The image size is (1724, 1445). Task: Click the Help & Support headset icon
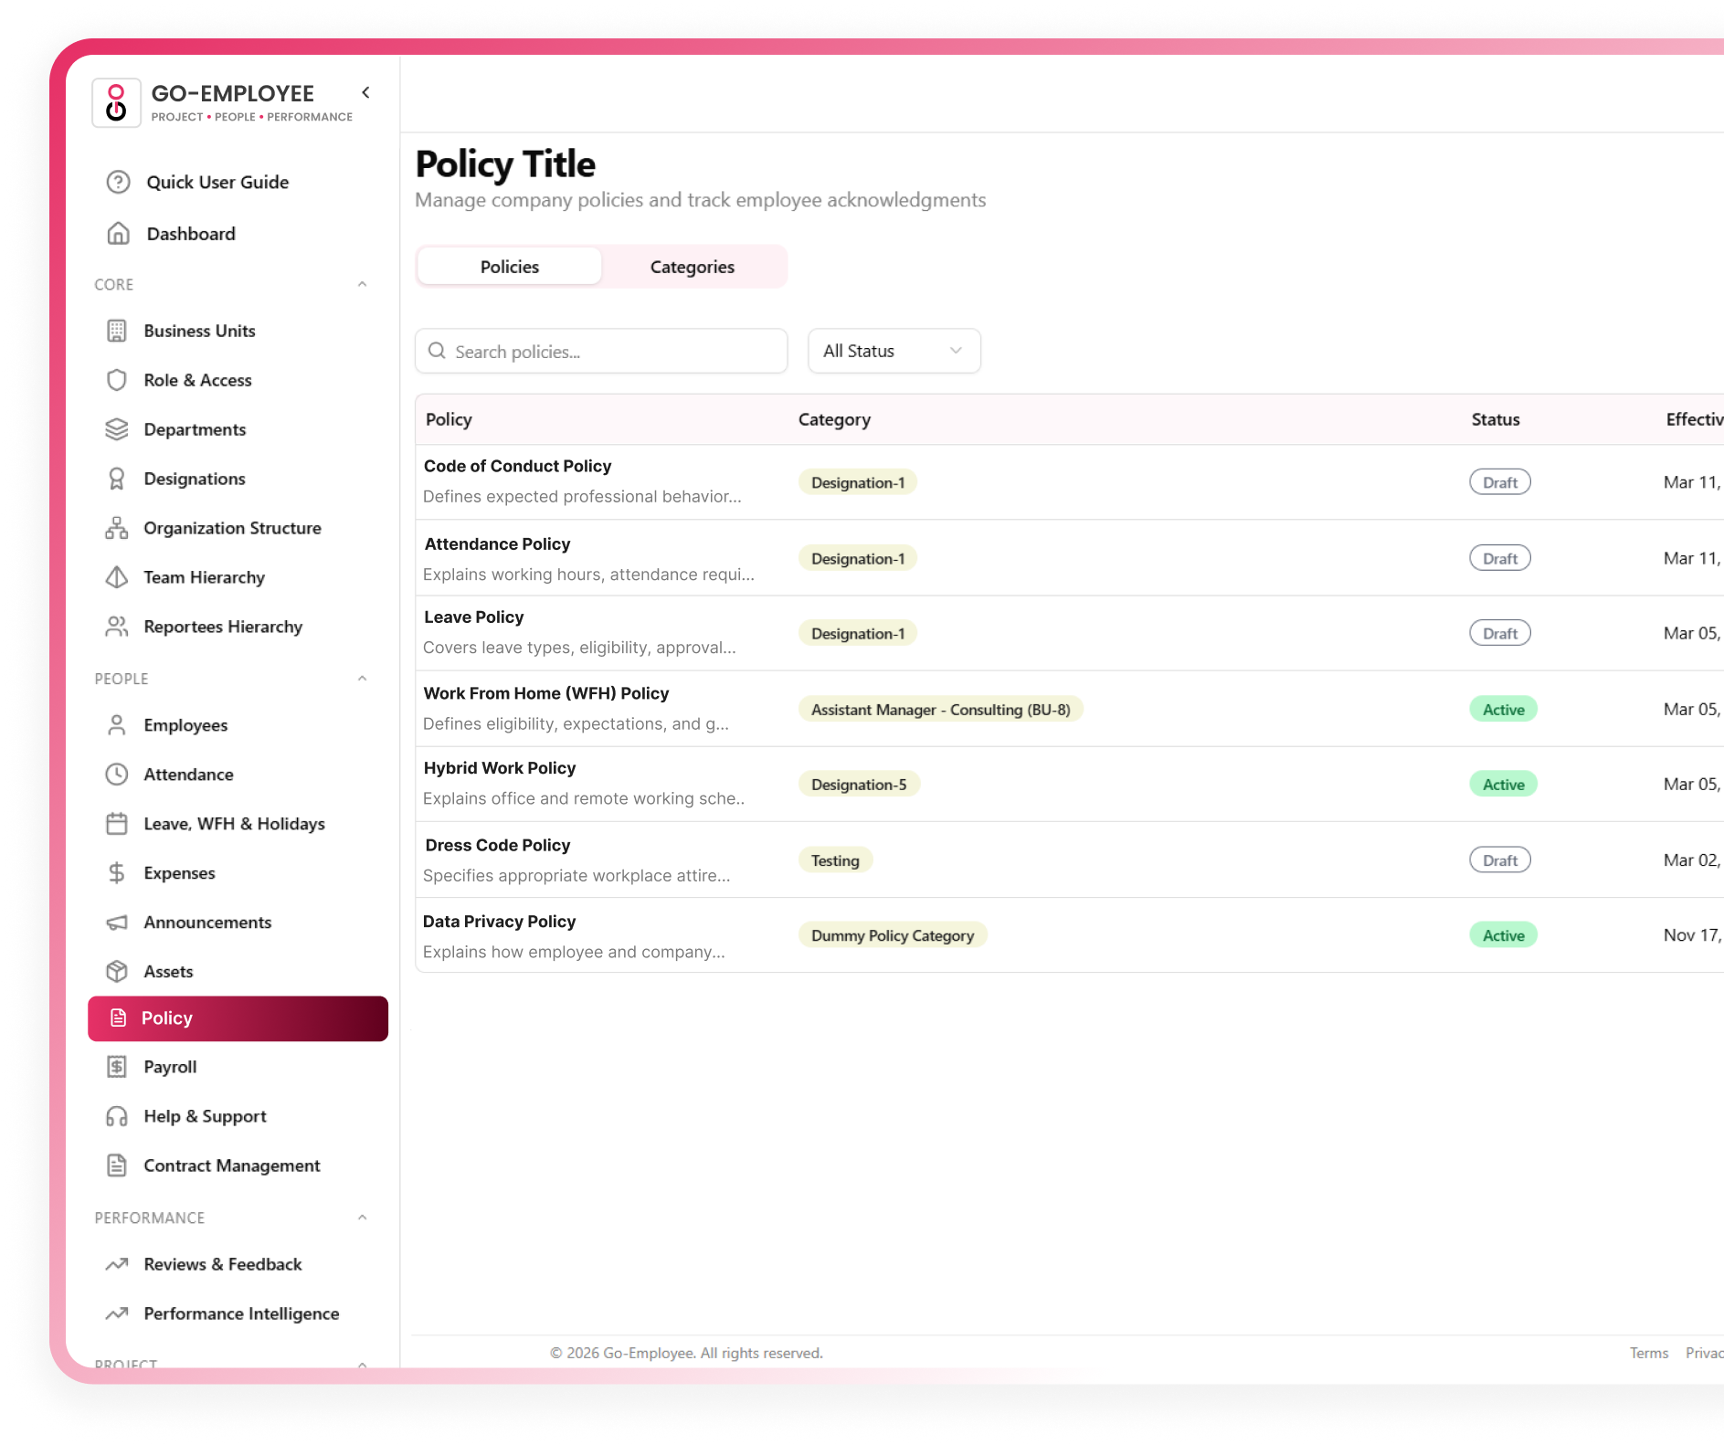[x=117, y=1116]
